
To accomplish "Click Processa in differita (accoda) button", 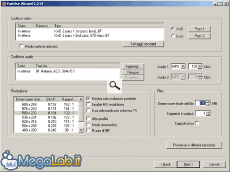I will point(194,145).
